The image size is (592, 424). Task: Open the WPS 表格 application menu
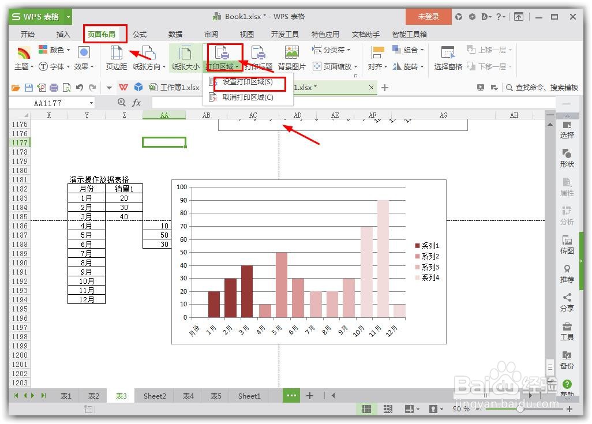(40, 17)
